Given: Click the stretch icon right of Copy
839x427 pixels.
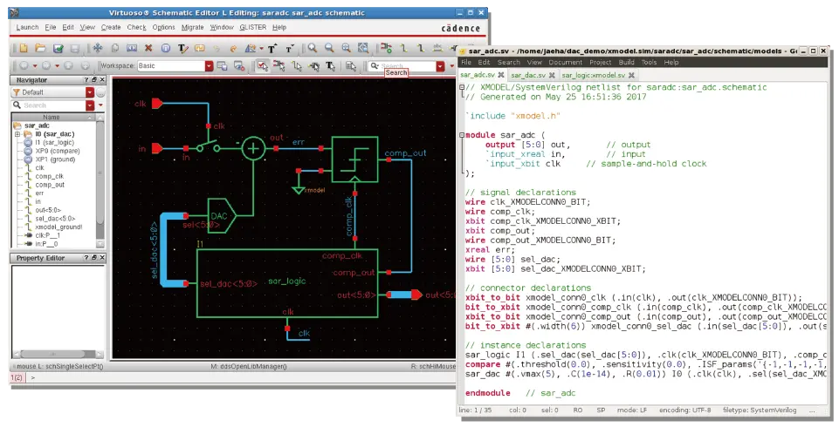Looking at the screenshot, I should (132, 49).
